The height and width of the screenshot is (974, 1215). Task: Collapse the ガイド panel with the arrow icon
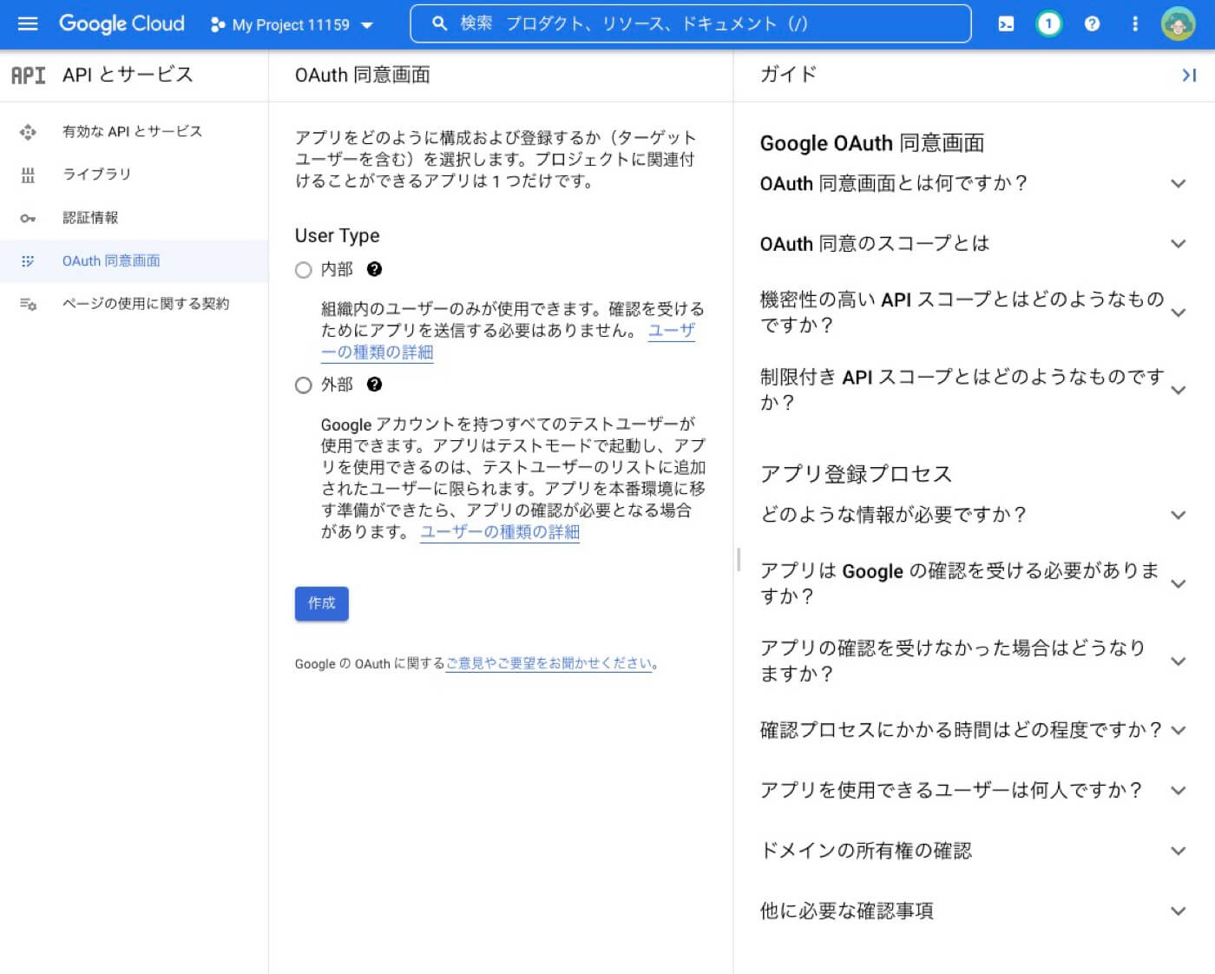pyautogui.click(x=1188, y=76)
